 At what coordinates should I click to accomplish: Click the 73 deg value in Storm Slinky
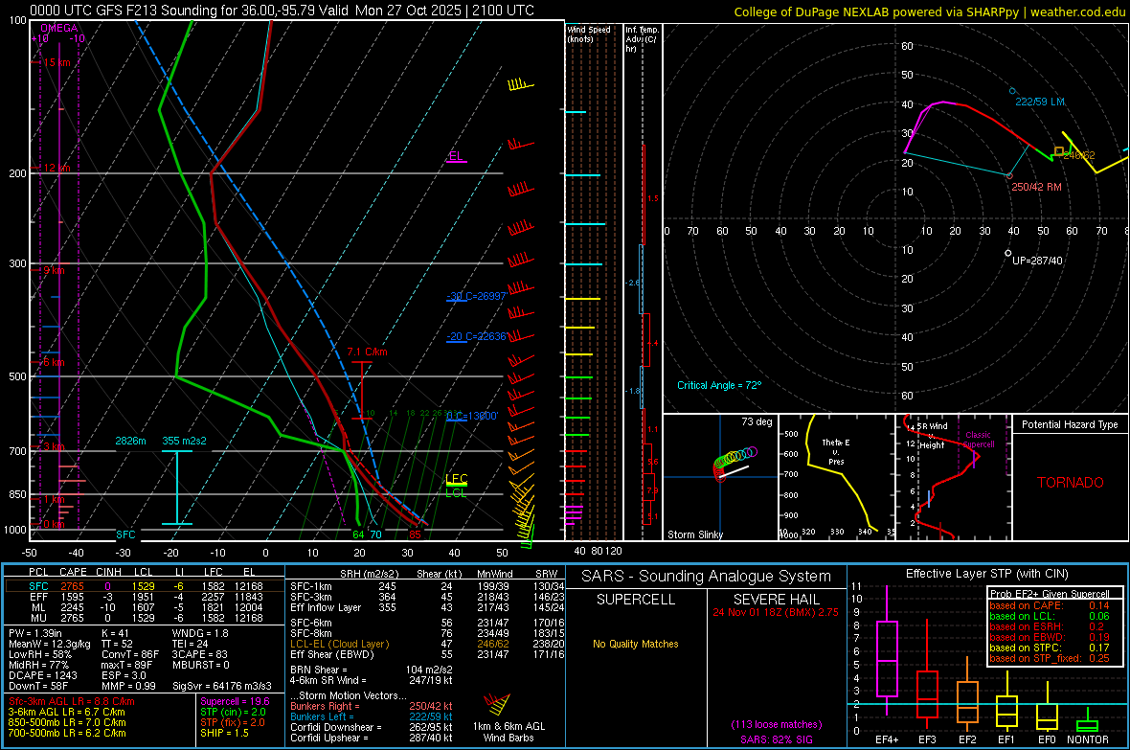click(757, 421)
